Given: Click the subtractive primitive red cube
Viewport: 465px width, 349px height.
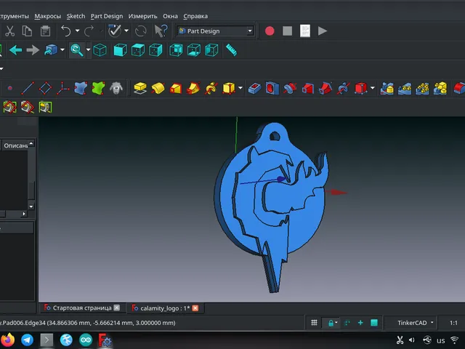Looking at the screenshot, I should (x=360, y=88).
